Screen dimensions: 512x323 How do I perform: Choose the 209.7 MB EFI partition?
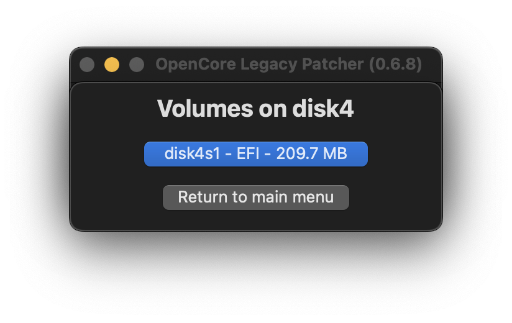[x=255, y=154]
